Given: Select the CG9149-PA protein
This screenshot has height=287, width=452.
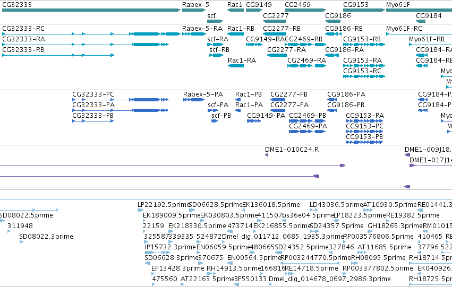Looking at the screenshot, I should pos(254,121).
